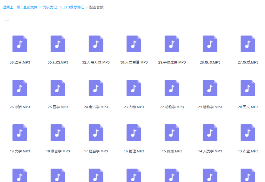Click the 22.动物学.MP3 icon

point(172,88)
